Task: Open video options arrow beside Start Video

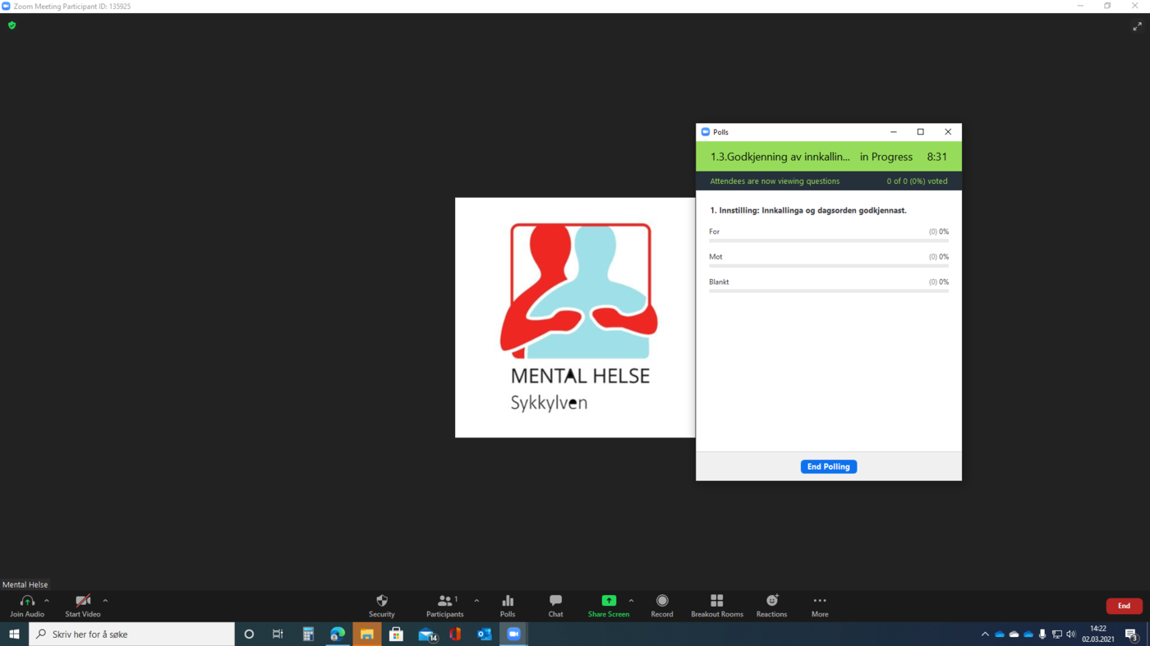Action: [x=105, y=601]
